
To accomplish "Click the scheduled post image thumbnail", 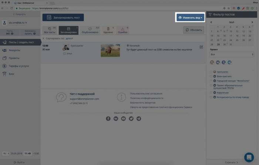I will tap(110, 50).
